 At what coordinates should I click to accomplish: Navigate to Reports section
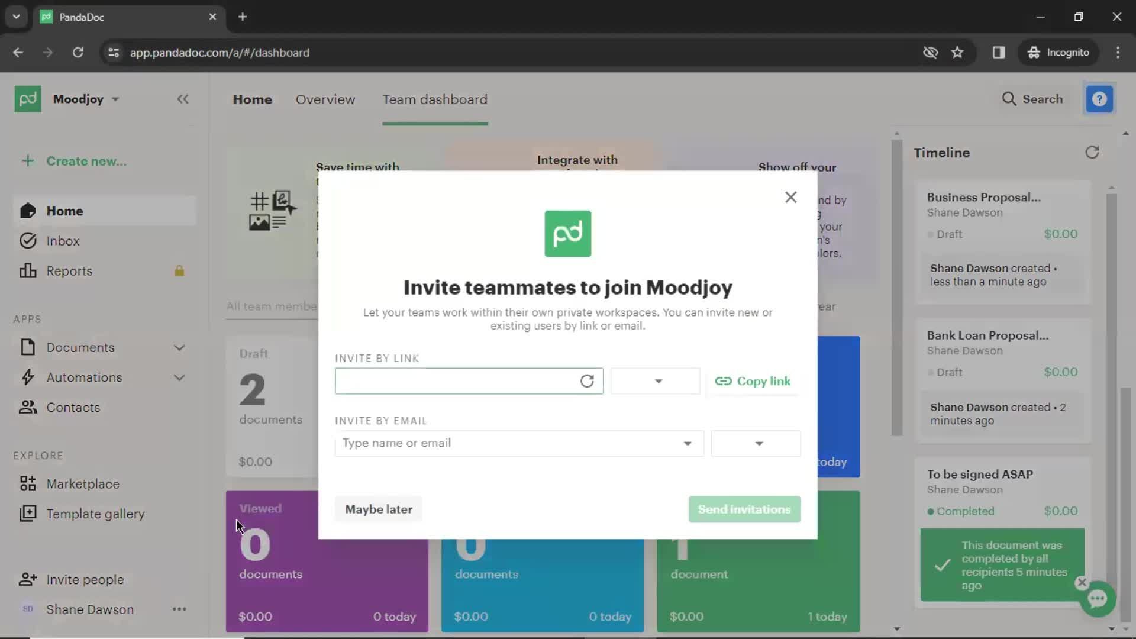pos(69,271)
